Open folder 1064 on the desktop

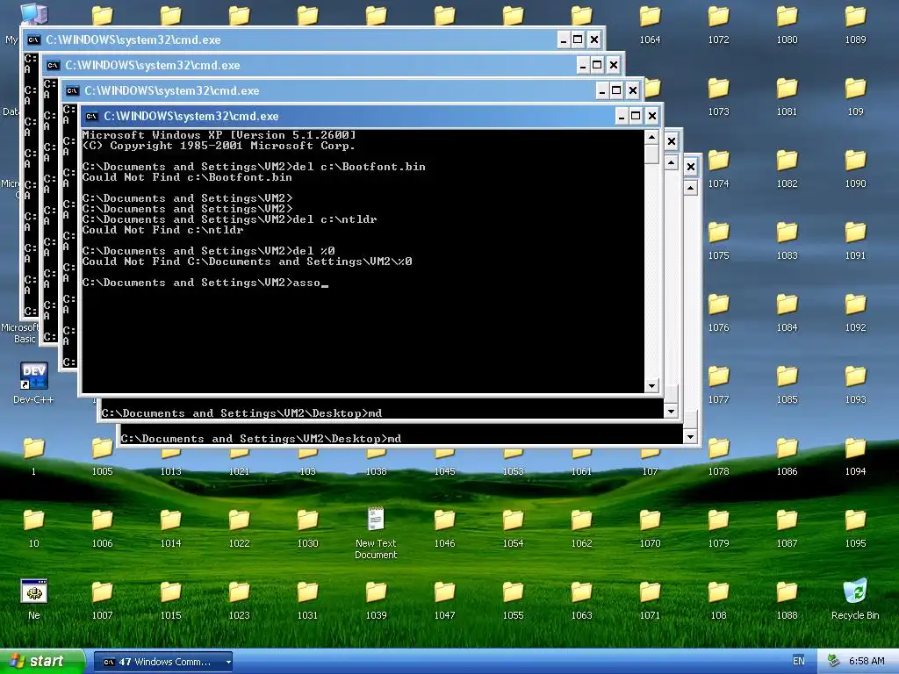(650, 16)
